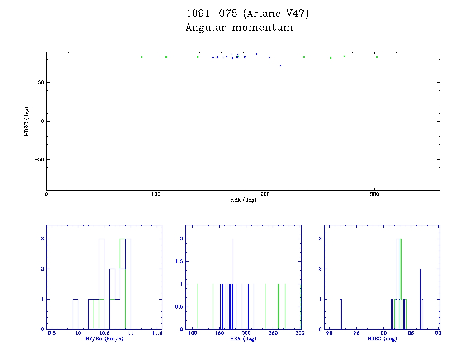Pick the isolated blue outlier point below the cluster
The width and height of the screenshot is (463, 347).
click(280, 66)
